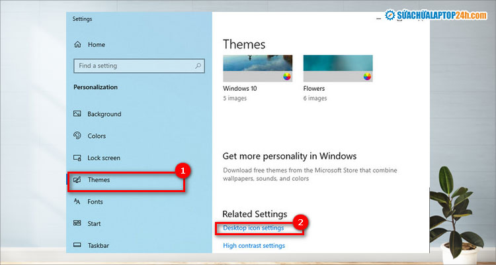496x265 pixels.
Task: Click 'Get more personality in Windows' heading
Action: pos(290,156)
